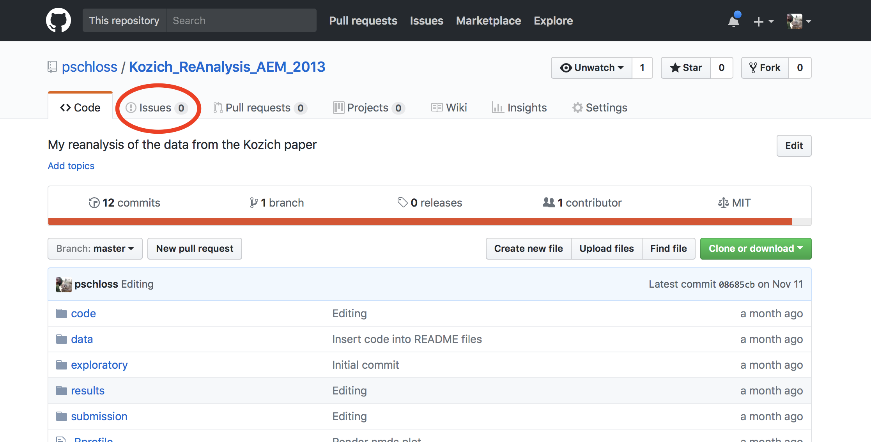View the 0 releases page
The width and height of the screenshot is (871, 442).
pyautogui.click(x=430, y=203)
